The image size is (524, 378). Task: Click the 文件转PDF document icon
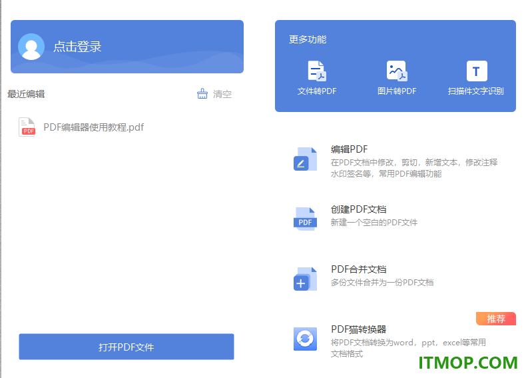tap(317, 71)
